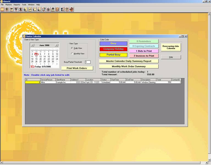The height and width of the screenshot is (165, 211).
Task: Click the Window Cleaning description cell
Action: click(x=149, y=82)
